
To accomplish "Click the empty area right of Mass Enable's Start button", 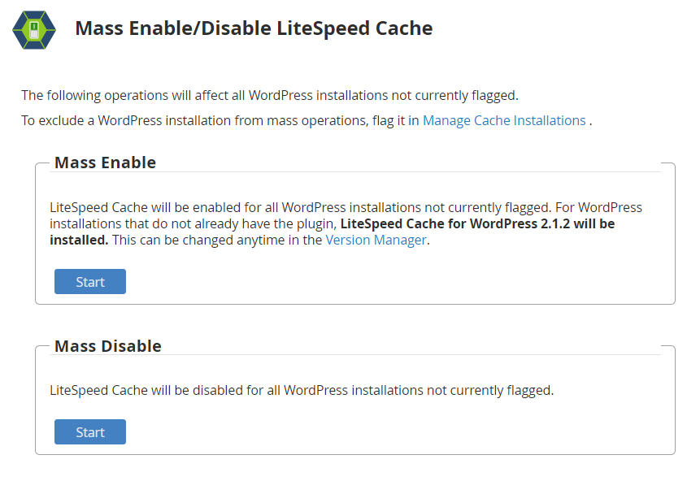I will [394, 281].
